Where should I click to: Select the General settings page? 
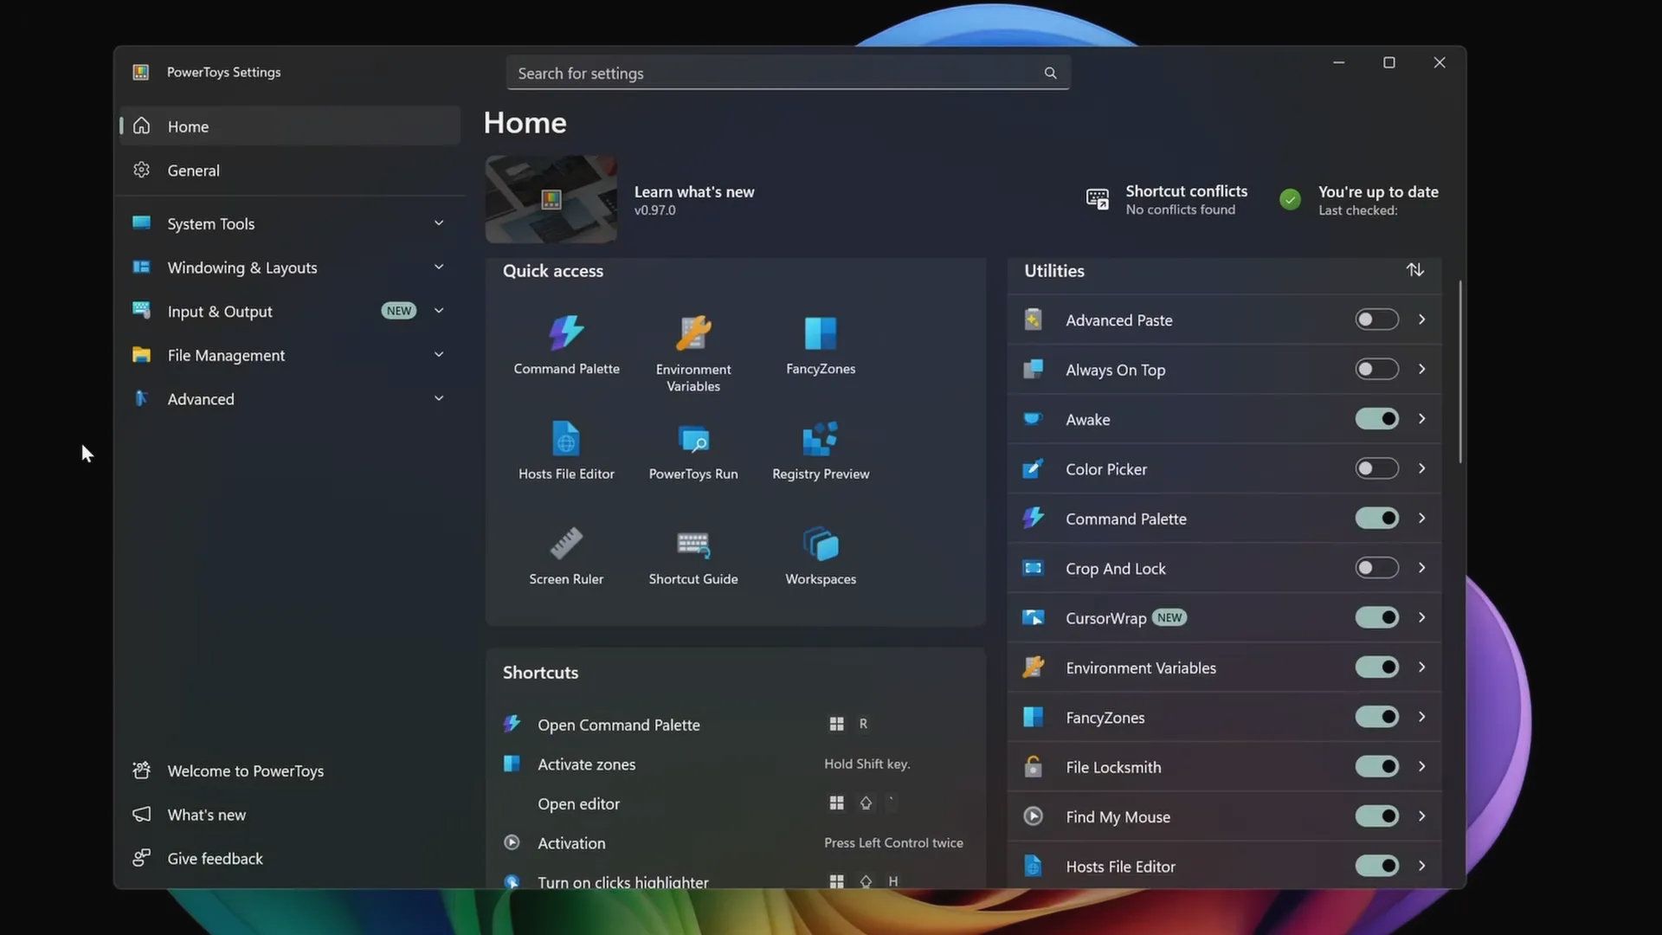(x=193, y=170)
